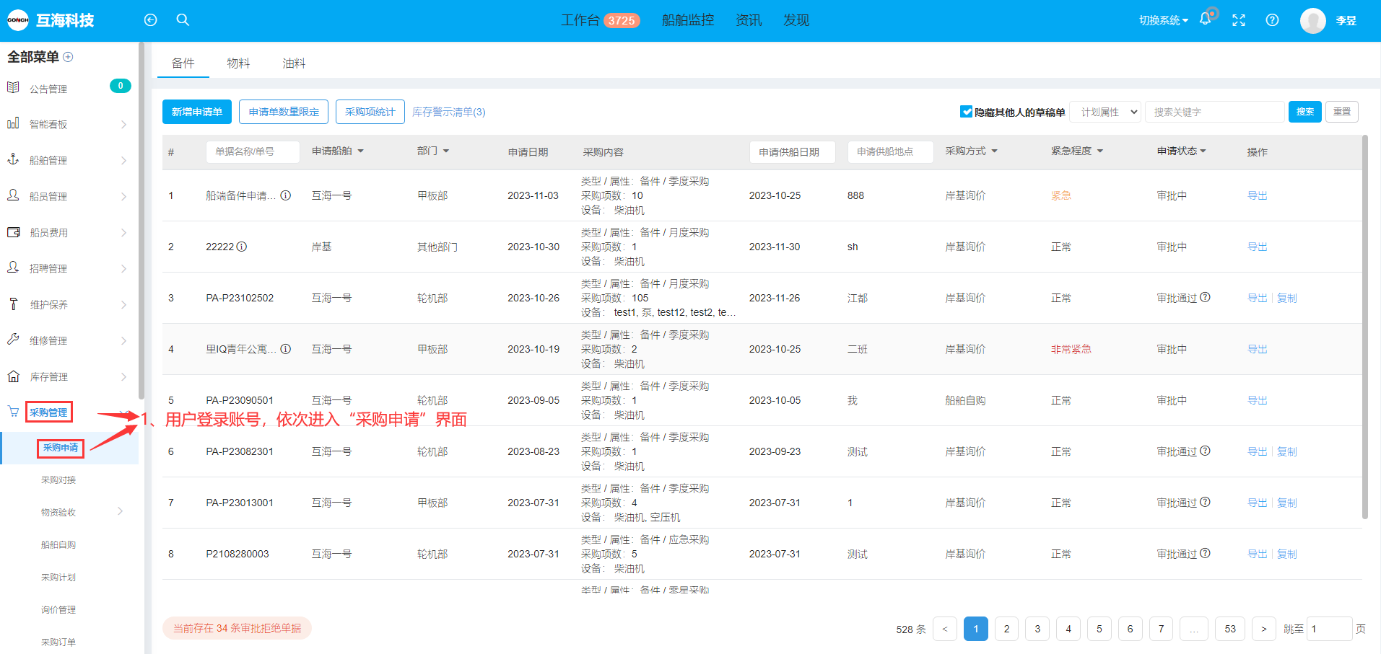
Task: Focus the 单据名称/单号 filter field
Action: click(253, 151)
